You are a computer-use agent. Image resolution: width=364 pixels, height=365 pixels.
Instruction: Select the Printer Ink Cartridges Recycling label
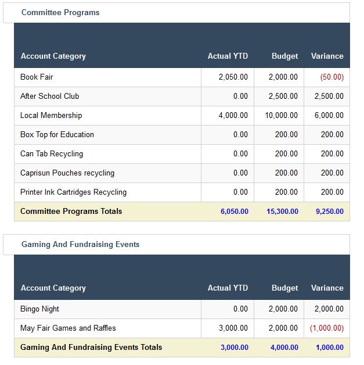(x=73, y=192)
